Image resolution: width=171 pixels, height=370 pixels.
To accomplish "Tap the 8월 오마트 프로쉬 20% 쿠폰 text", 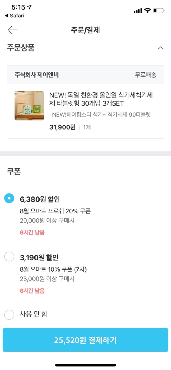I will click(x=55, y=211).
